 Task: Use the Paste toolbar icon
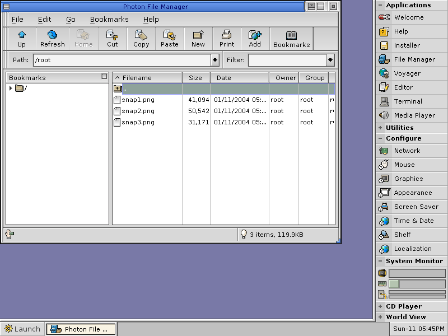pos(169,38)
